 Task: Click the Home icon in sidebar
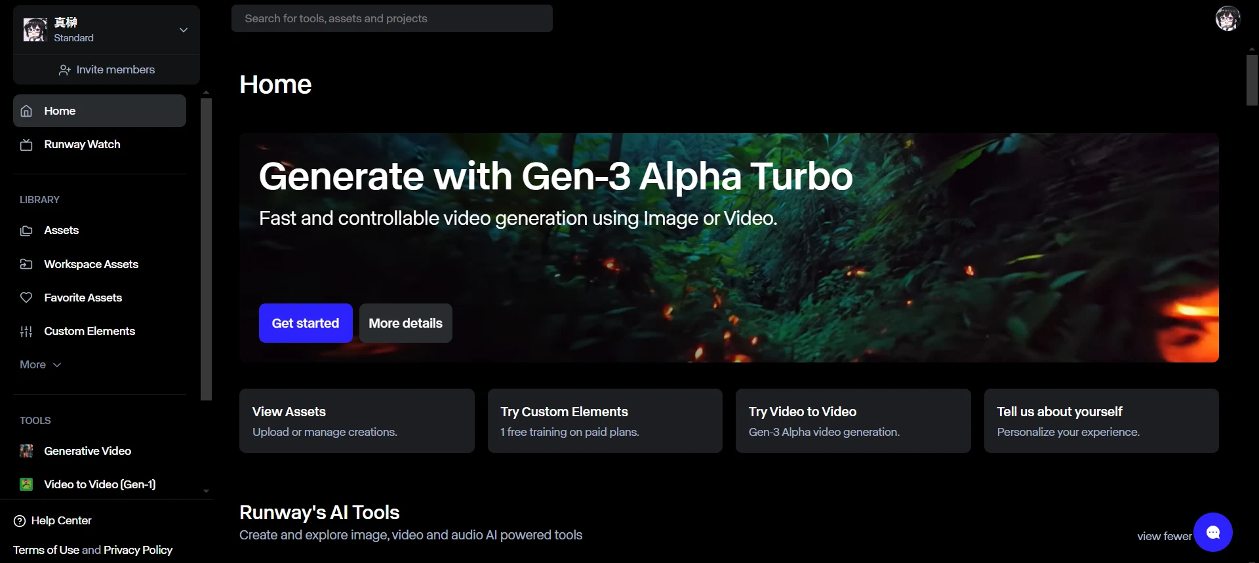click(x=26, y=111)
